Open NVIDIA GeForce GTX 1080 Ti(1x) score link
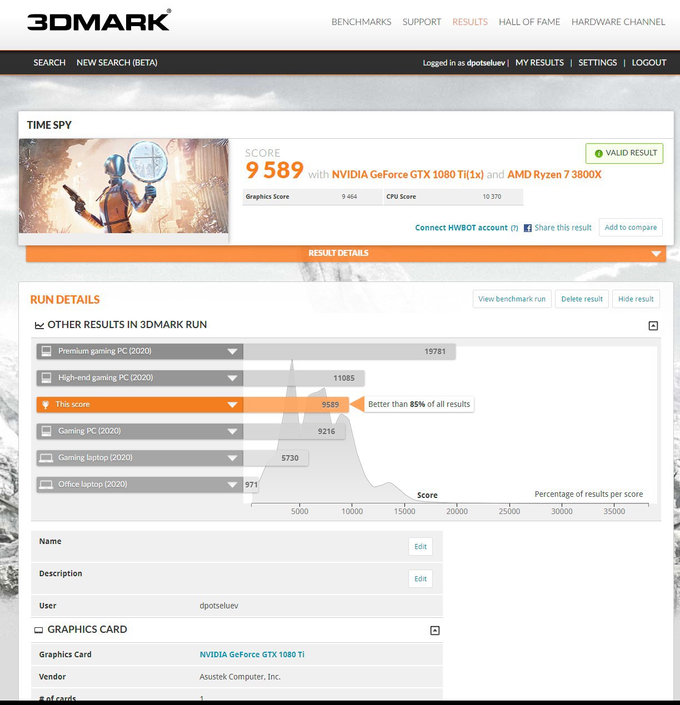Image resolution: width=680 pixels, height=705 pixels. click(x=408, y=175)
